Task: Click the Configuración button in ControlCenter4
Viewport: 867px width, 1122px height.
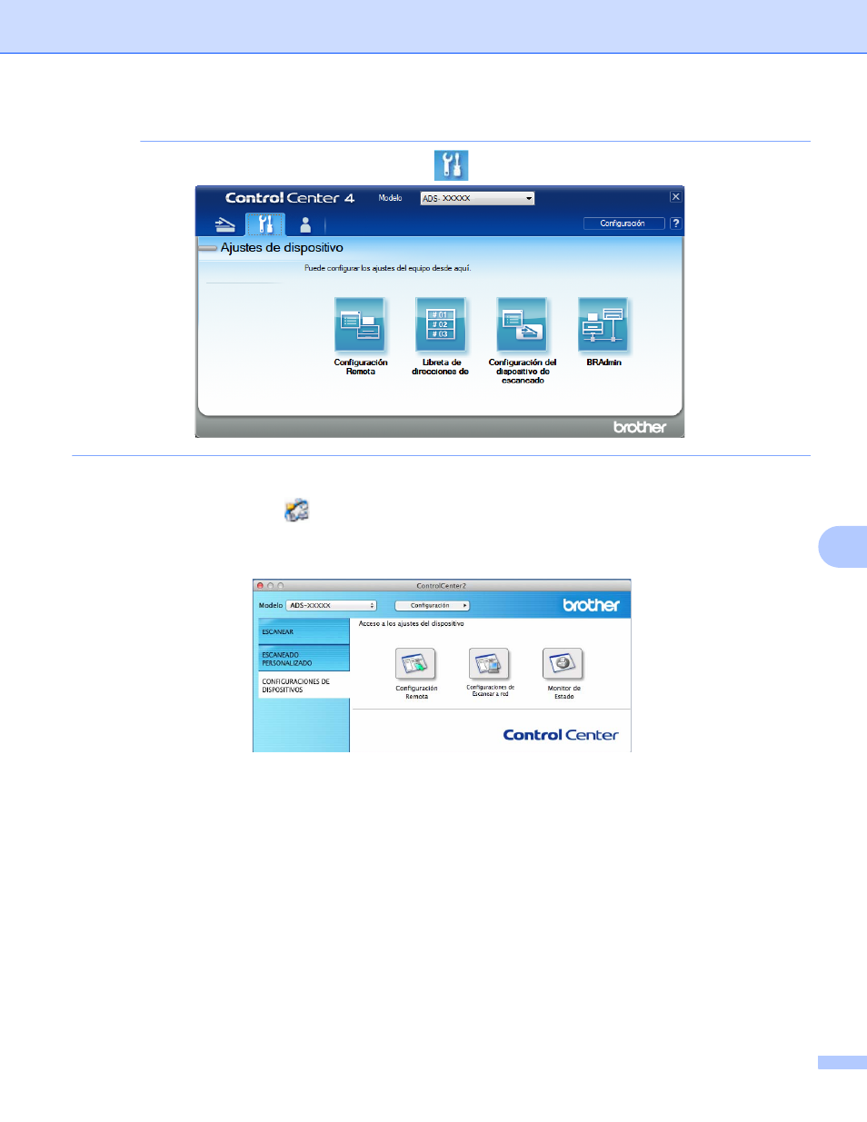Action: pyautogui.click(x=623, y=223)
